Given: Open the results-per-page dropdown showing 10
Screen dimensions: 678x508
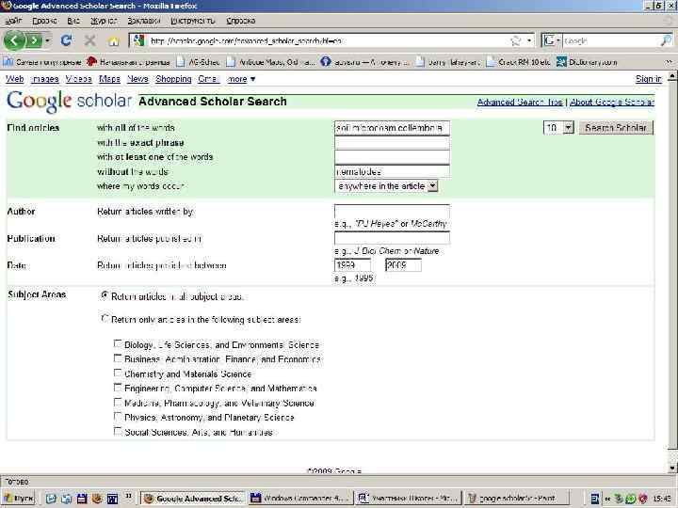Looking at the screenshot, I should [x=558, y=128].
